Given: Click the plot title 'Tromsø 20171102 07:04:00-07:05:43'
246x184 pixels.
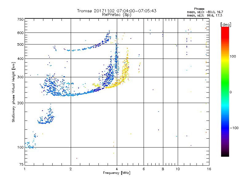Looking at the screenshot, I should (x=117, y=11).
